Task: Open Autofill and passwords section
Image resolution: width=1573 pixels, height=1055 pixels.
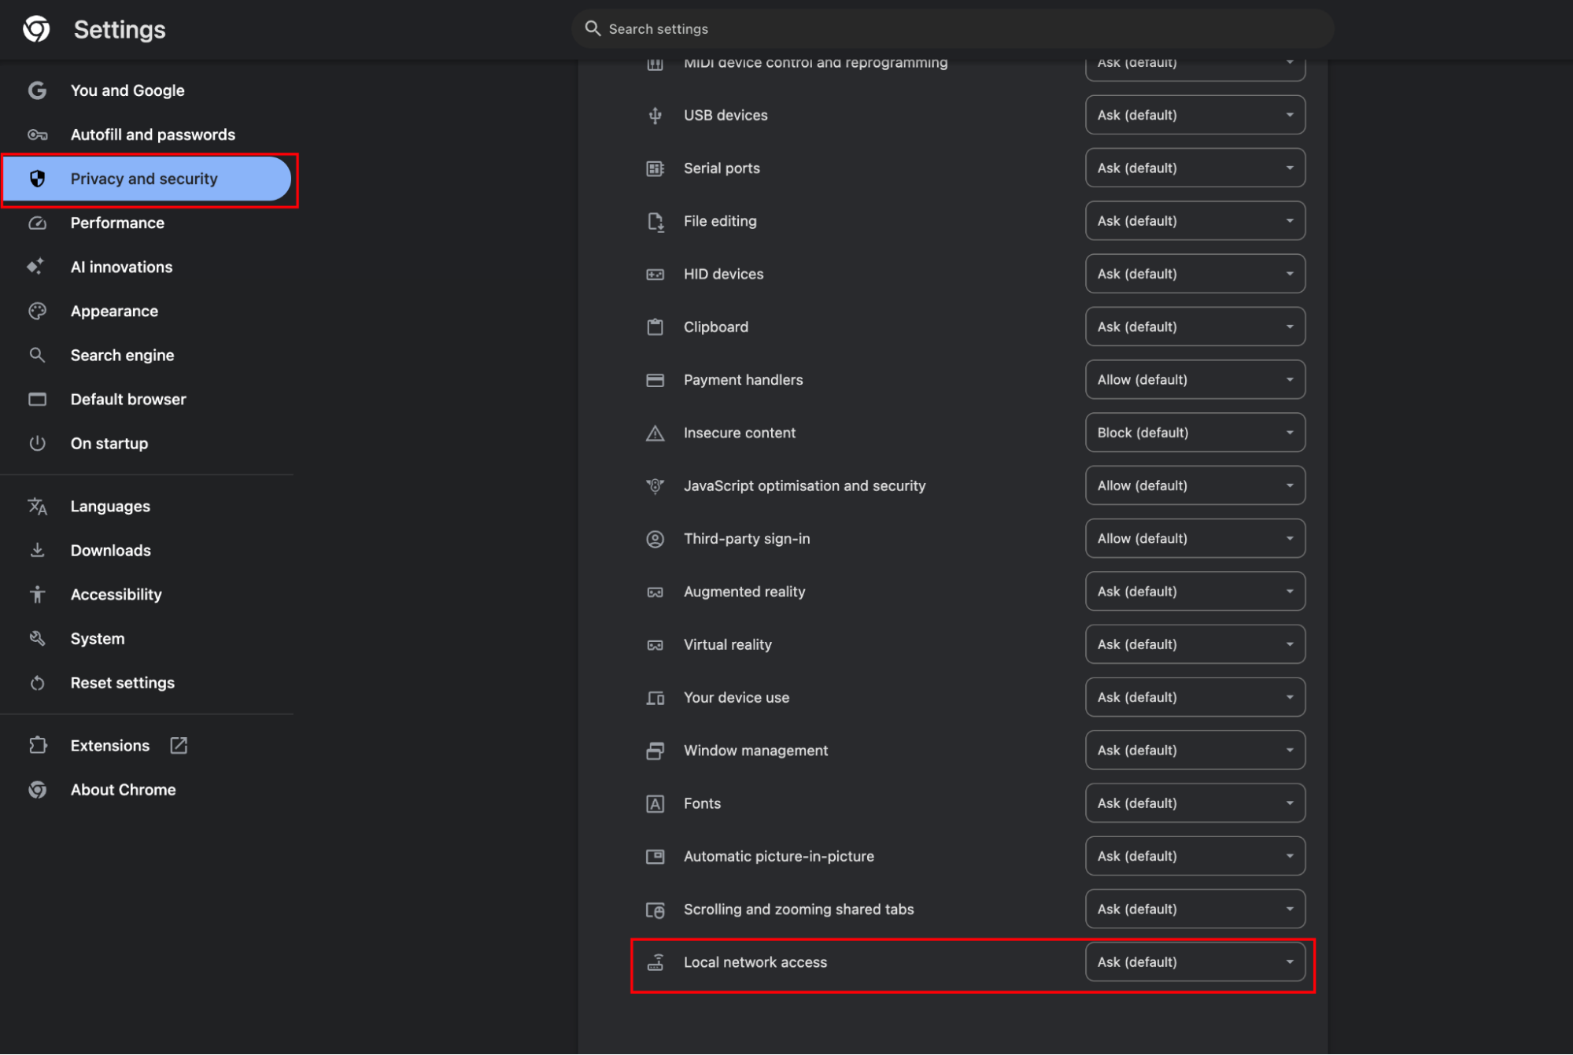Action: [153, 135]
